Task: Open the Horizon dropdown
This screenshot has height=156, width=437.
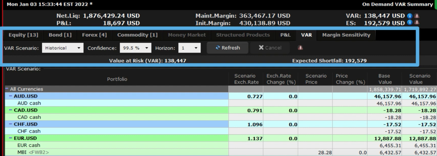Action: tap(189, 48)
